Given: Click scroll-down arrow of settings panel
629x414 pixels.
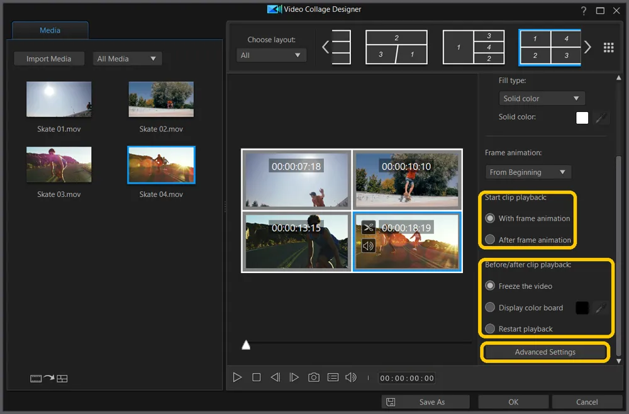Looking at the screenshot, I should tap(619, 361).
